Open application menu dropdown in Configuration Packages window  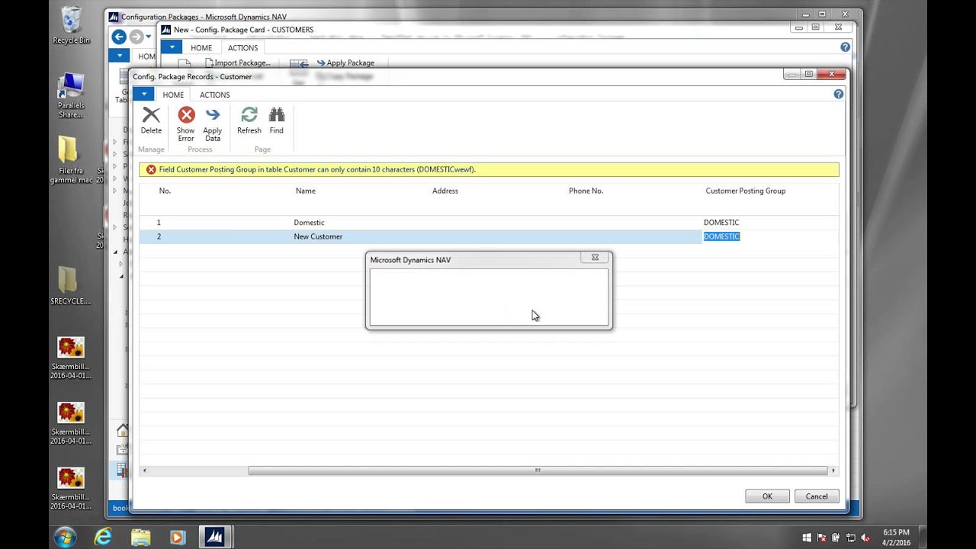(x=119, y=56)
